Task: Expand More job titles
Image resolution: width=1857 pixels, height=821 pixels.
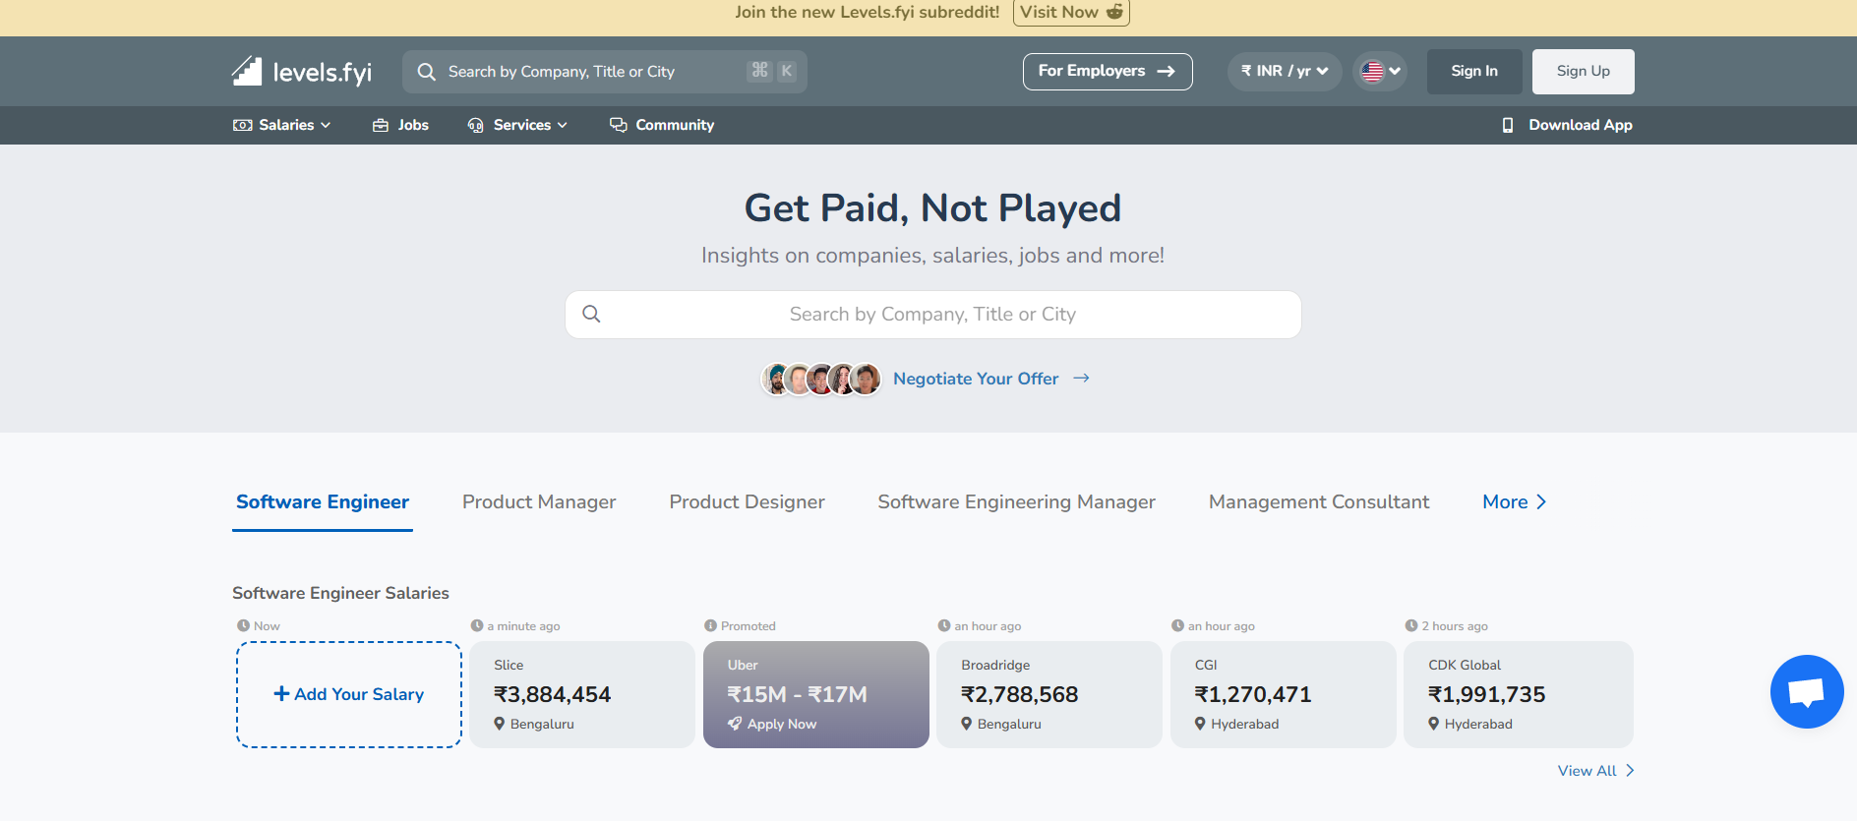Action: click(x=1515, y=501)
